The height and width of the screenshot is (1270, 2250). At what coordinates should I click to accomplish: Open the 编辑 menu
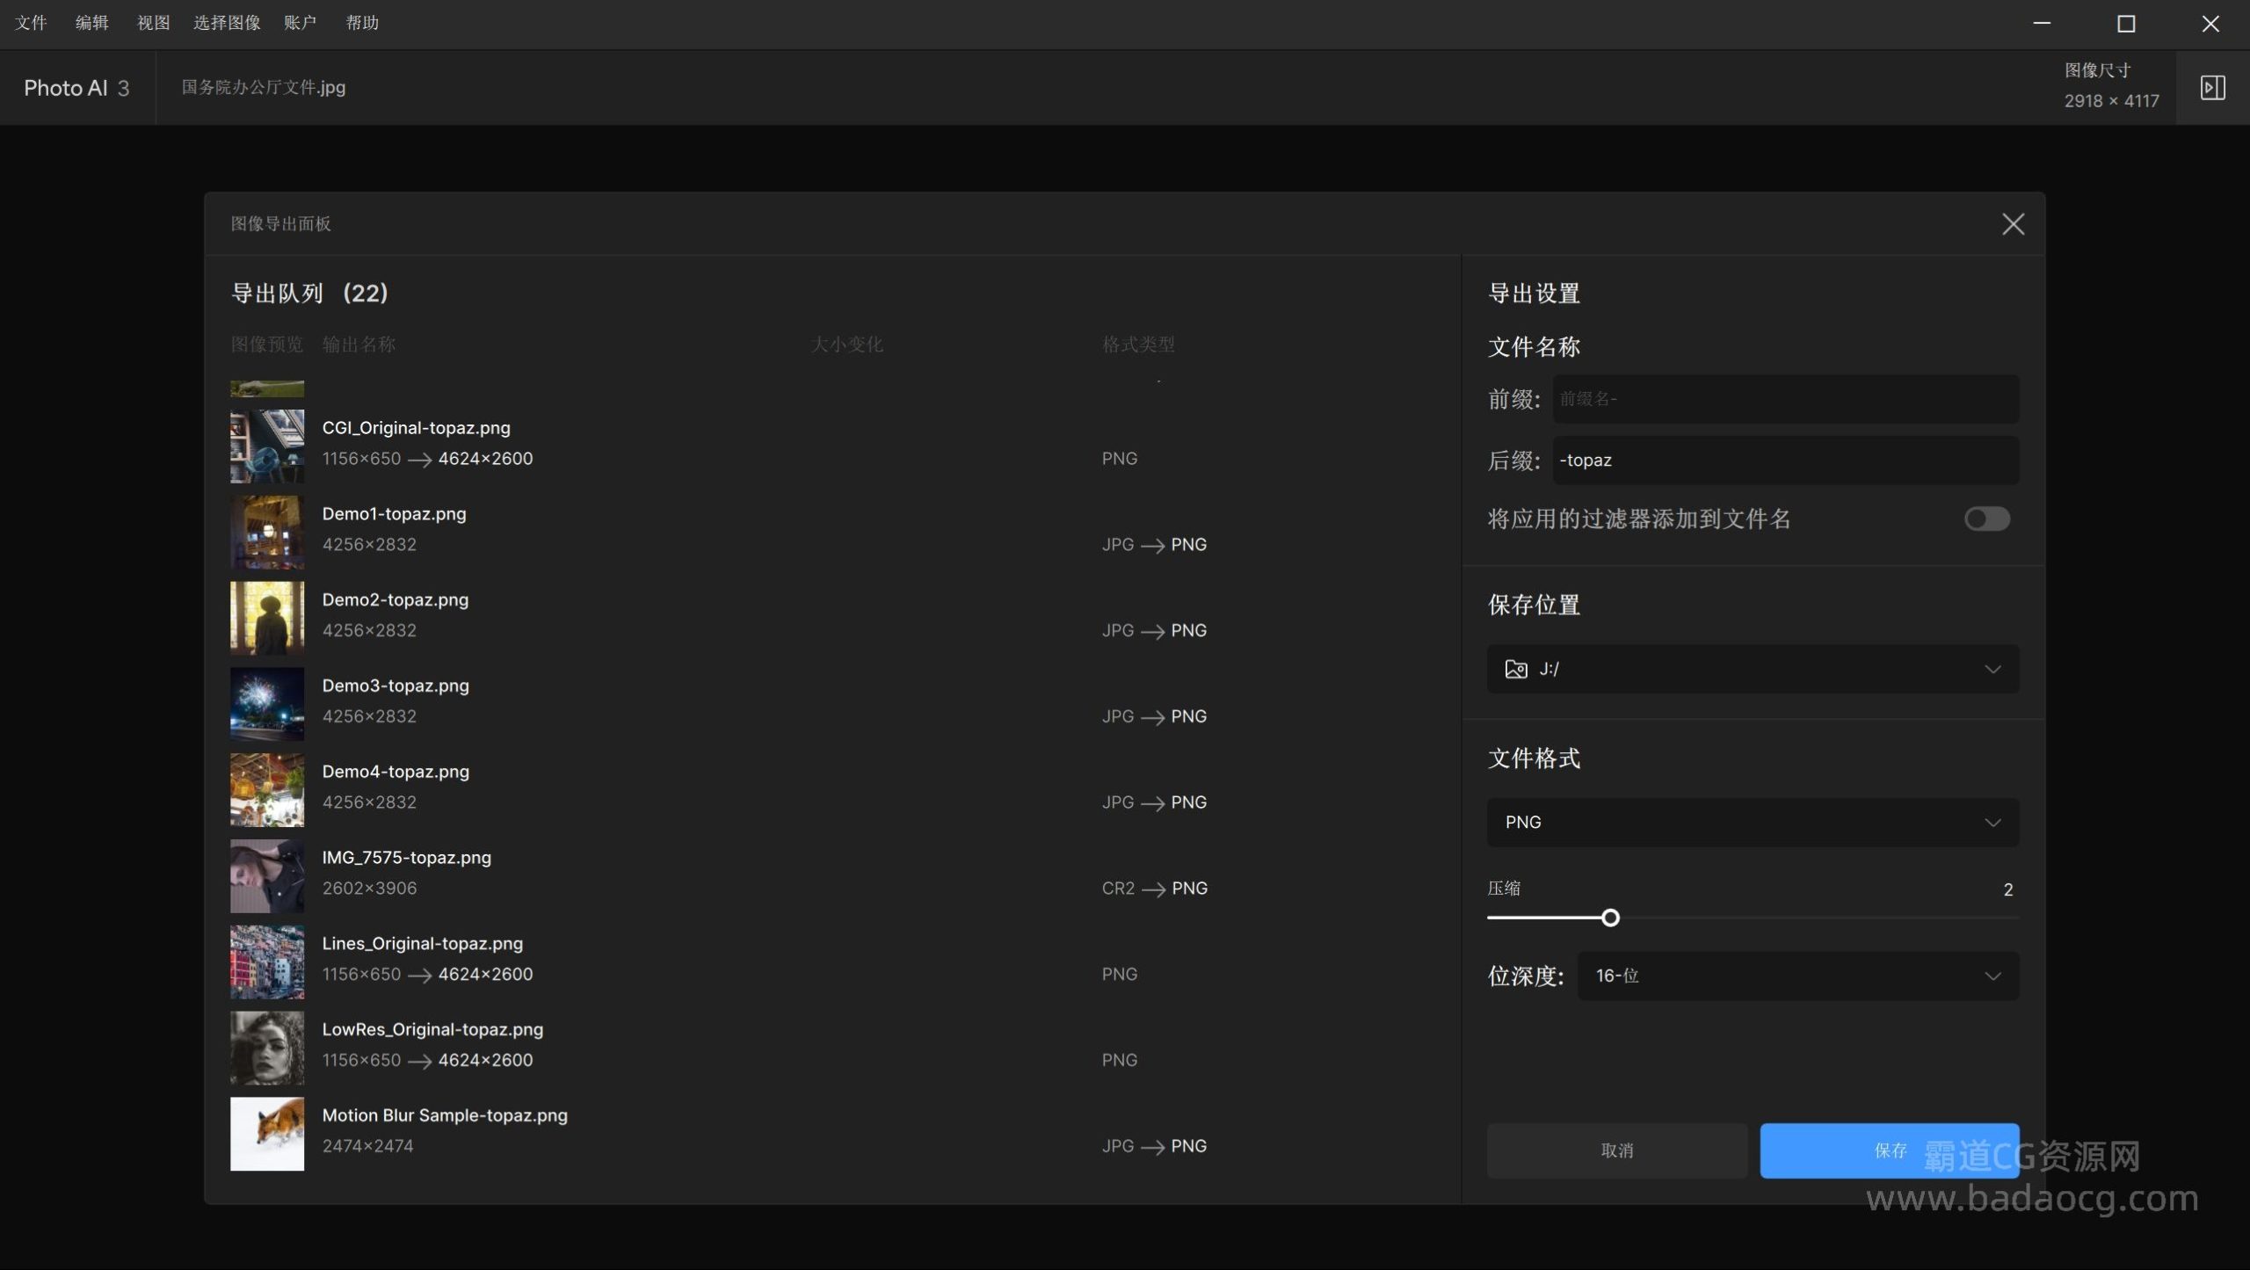click(x=92, y=23)
